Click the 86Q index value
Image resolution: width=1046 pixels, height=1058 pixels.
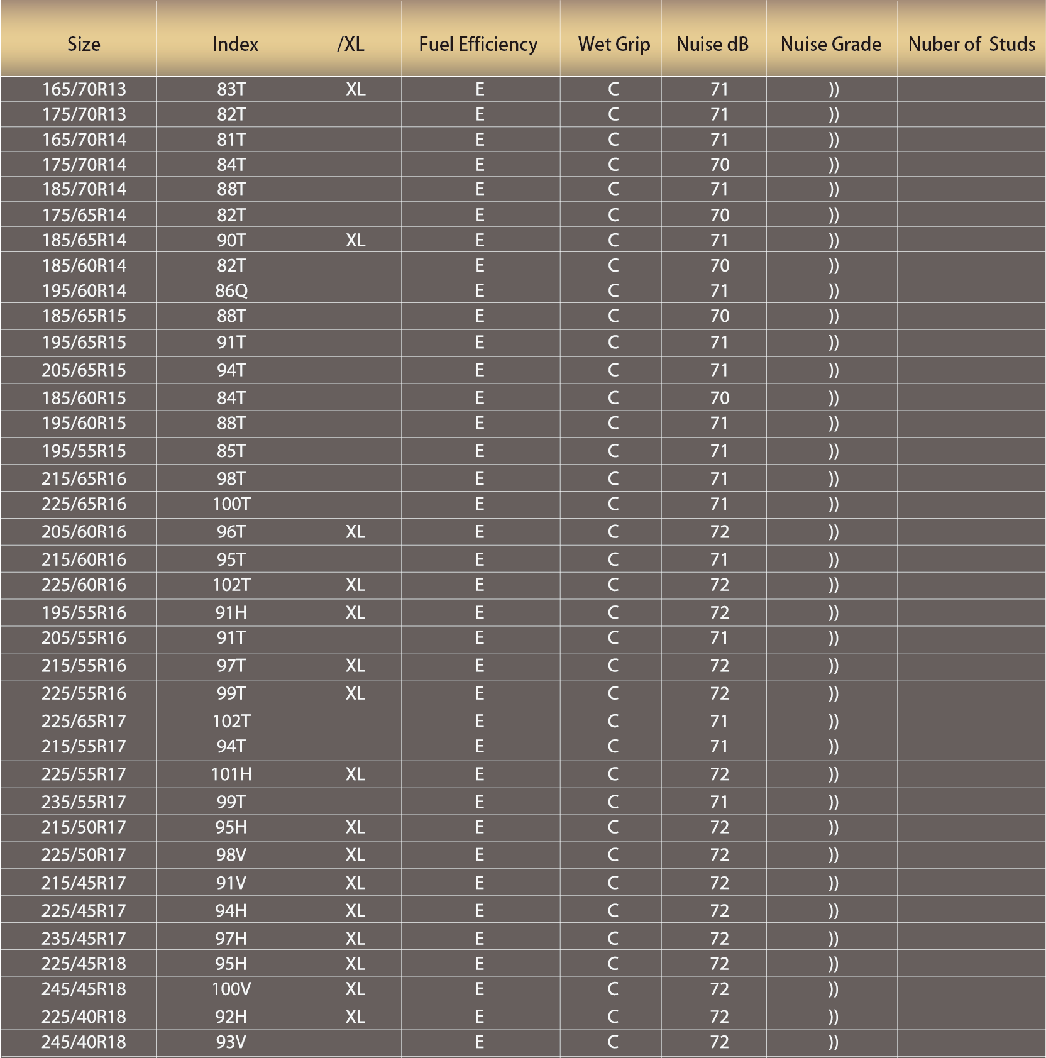click(231, 291)
